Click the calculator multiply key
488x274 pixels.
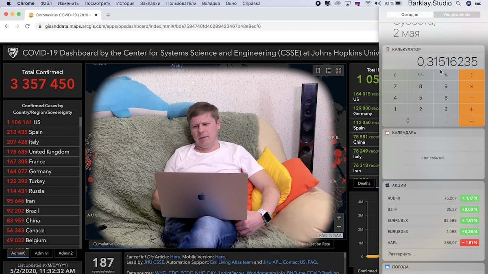coord(471,86)
